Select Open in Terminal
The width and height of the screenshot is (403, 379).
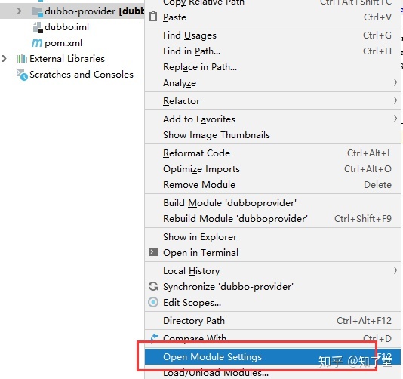coord(272,253)
